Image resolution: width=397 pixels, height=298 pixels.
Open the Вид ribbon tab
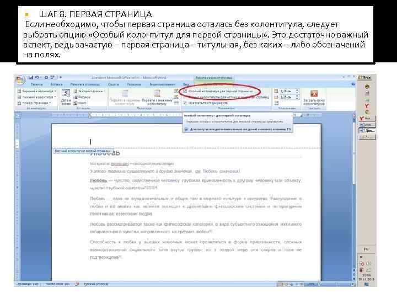click(186, 84)
